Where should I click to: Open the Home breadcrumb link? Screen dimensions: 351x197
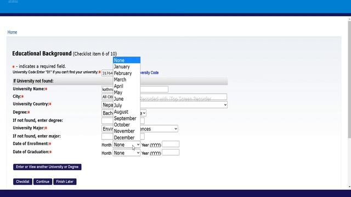tap(12, 32)
